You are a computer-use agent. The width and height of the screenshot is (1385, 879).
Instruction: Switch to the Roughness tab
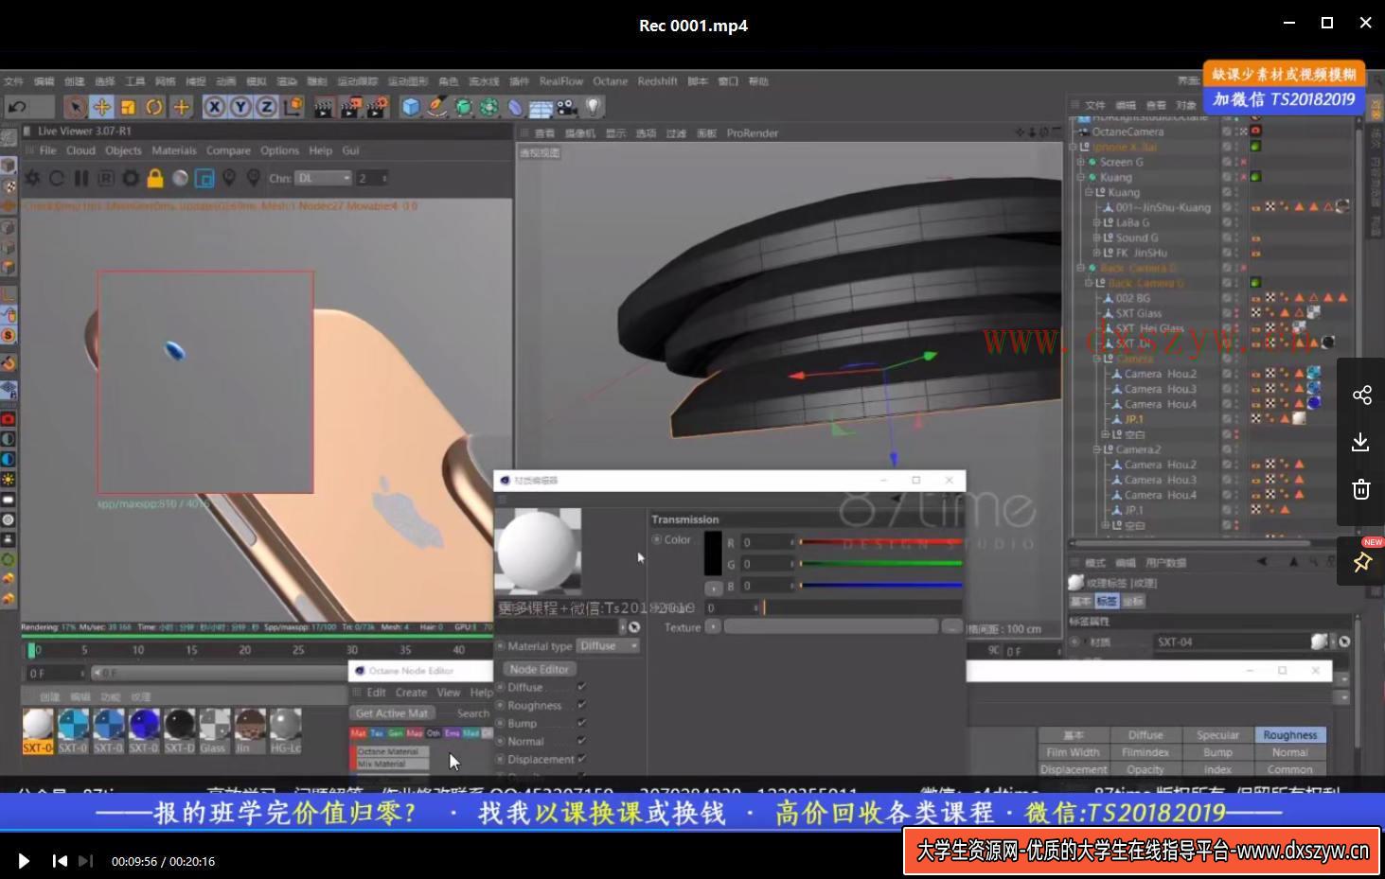point(1289,735)
